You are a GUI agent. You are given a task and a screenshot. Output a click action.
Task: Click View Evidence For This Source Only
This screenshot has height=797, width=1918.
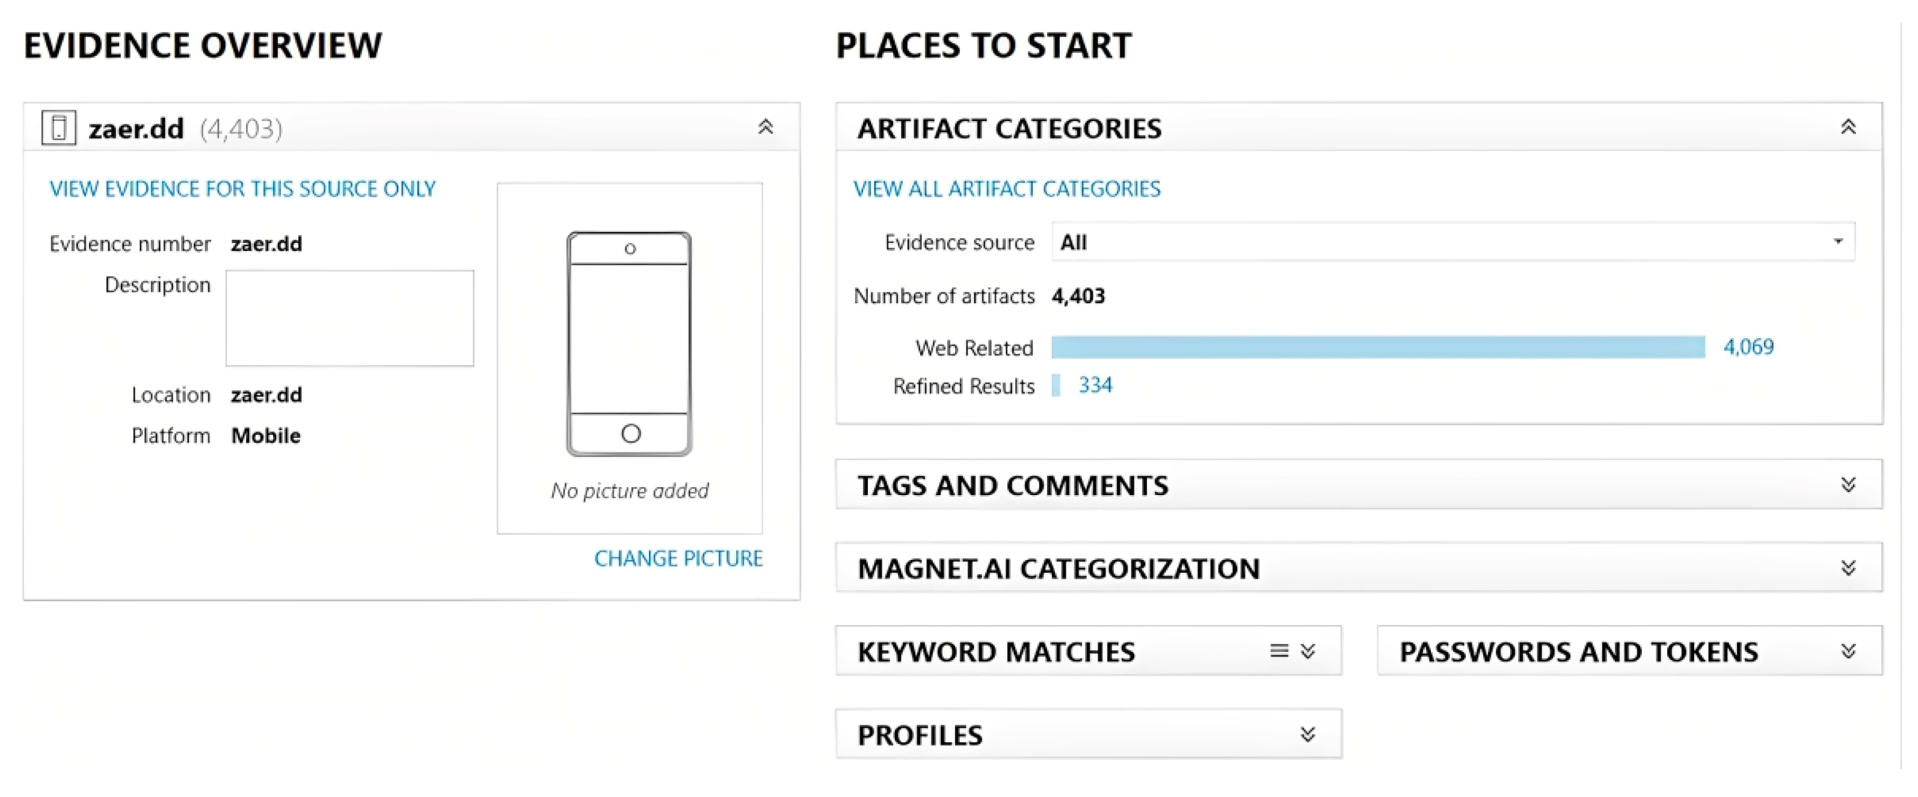243,189
